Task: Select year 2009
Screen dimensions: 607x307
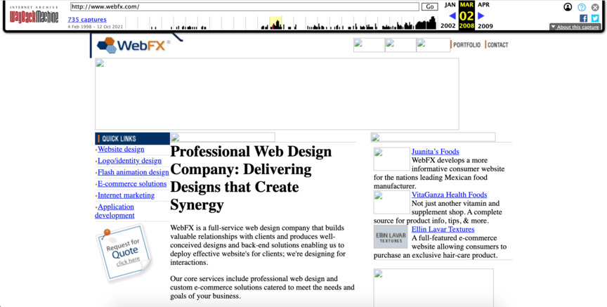Action: 485,26
